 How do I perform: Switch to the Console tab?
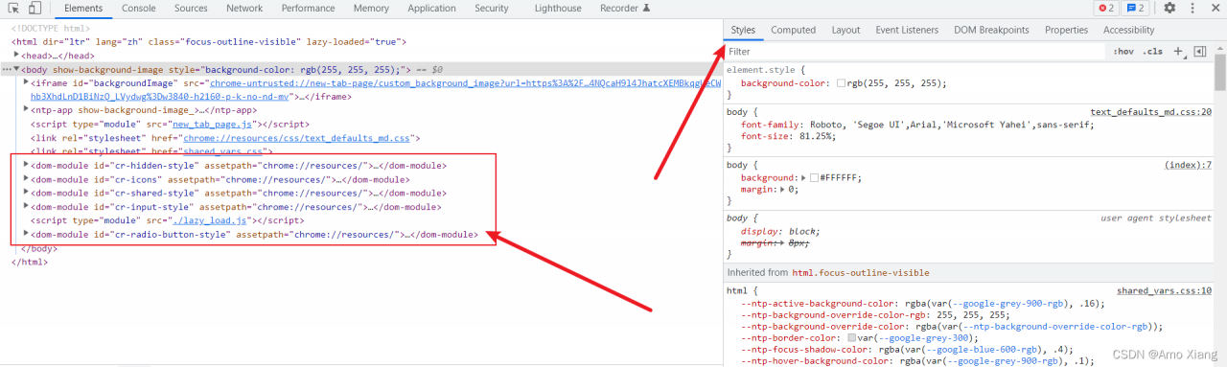click(139, 8)
